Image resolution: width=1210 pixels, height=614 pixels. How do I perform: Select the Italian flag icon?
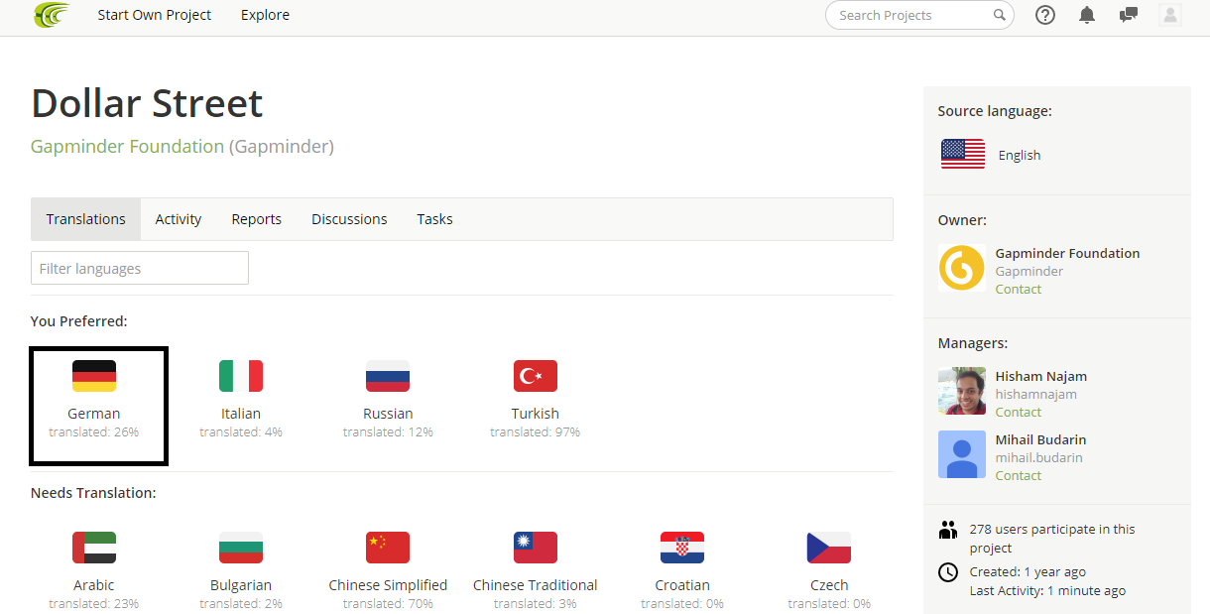[241, 376]
